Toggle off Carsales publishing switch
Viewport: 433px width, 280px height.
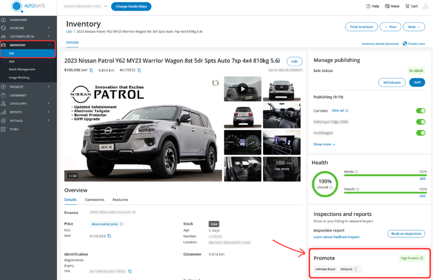click(421, 111)
